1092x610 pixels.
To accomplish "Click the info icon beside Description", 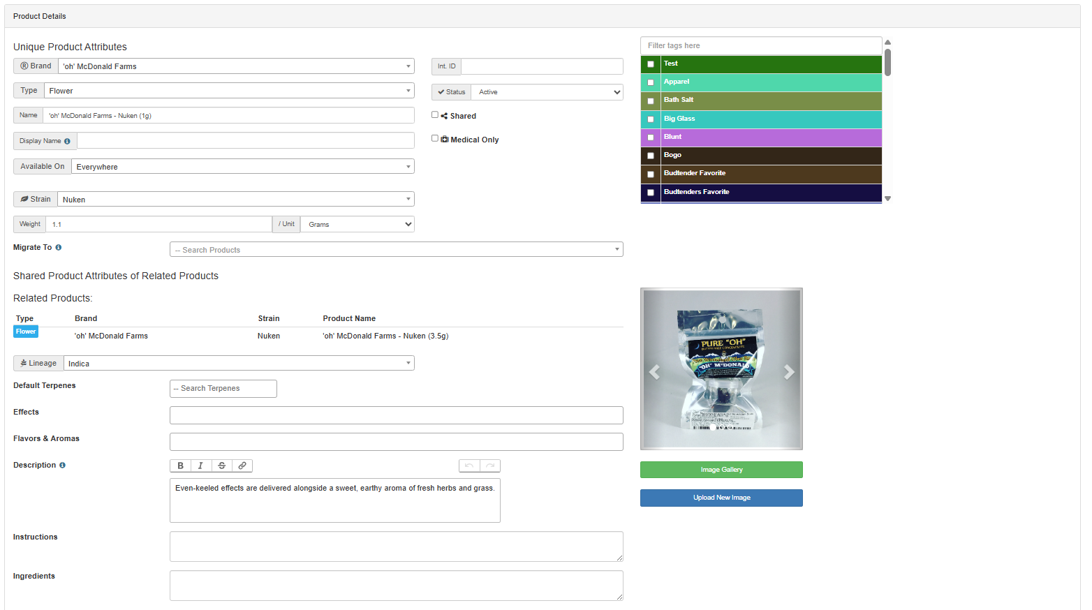I will [x=63, y=465].
